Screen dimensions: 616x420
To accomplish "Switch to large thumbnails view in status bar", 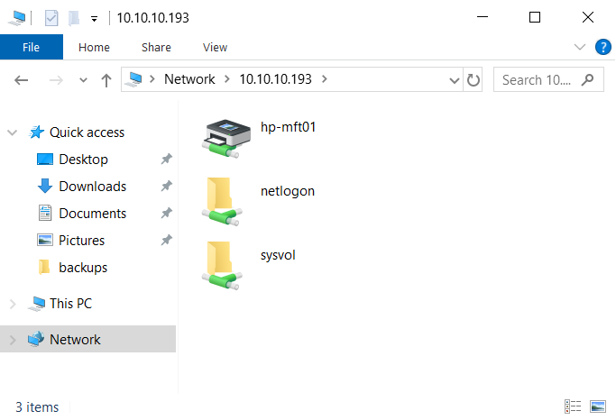I will coord(598,406).
